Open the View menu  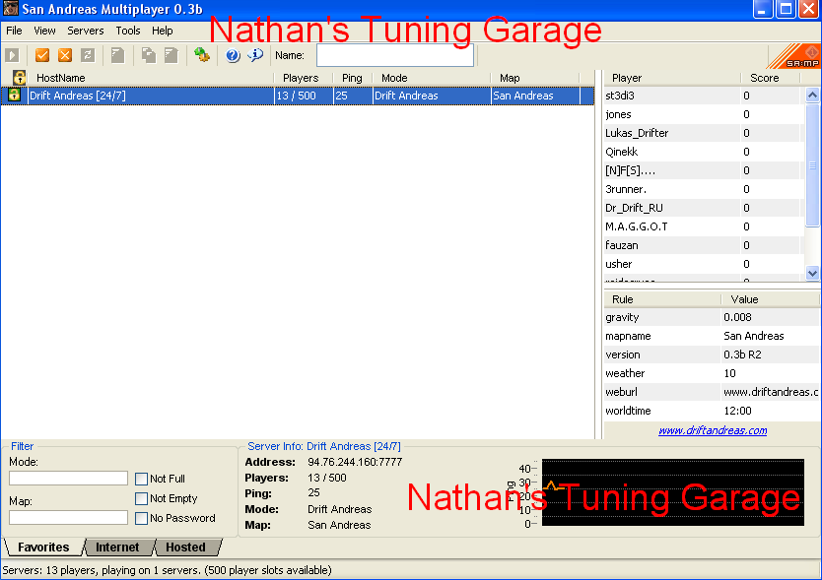pos(44,31)
